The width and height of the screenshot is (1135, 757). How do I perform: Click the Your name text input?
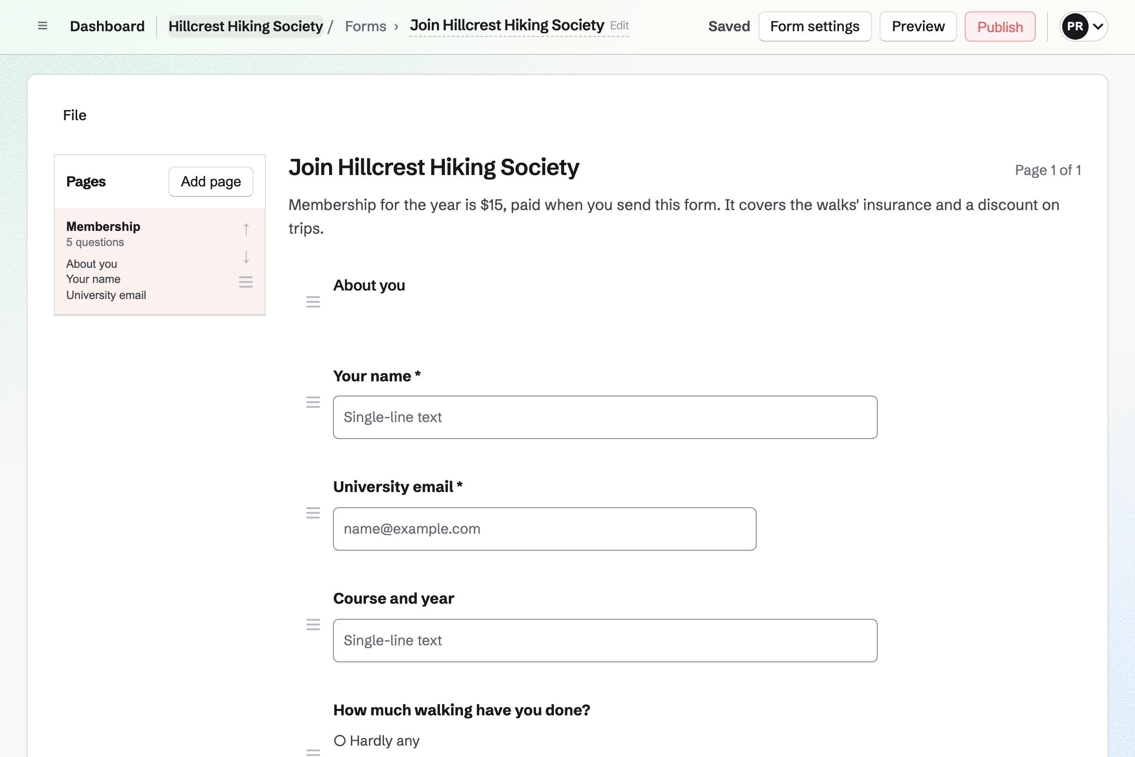[x=605, y=417]
